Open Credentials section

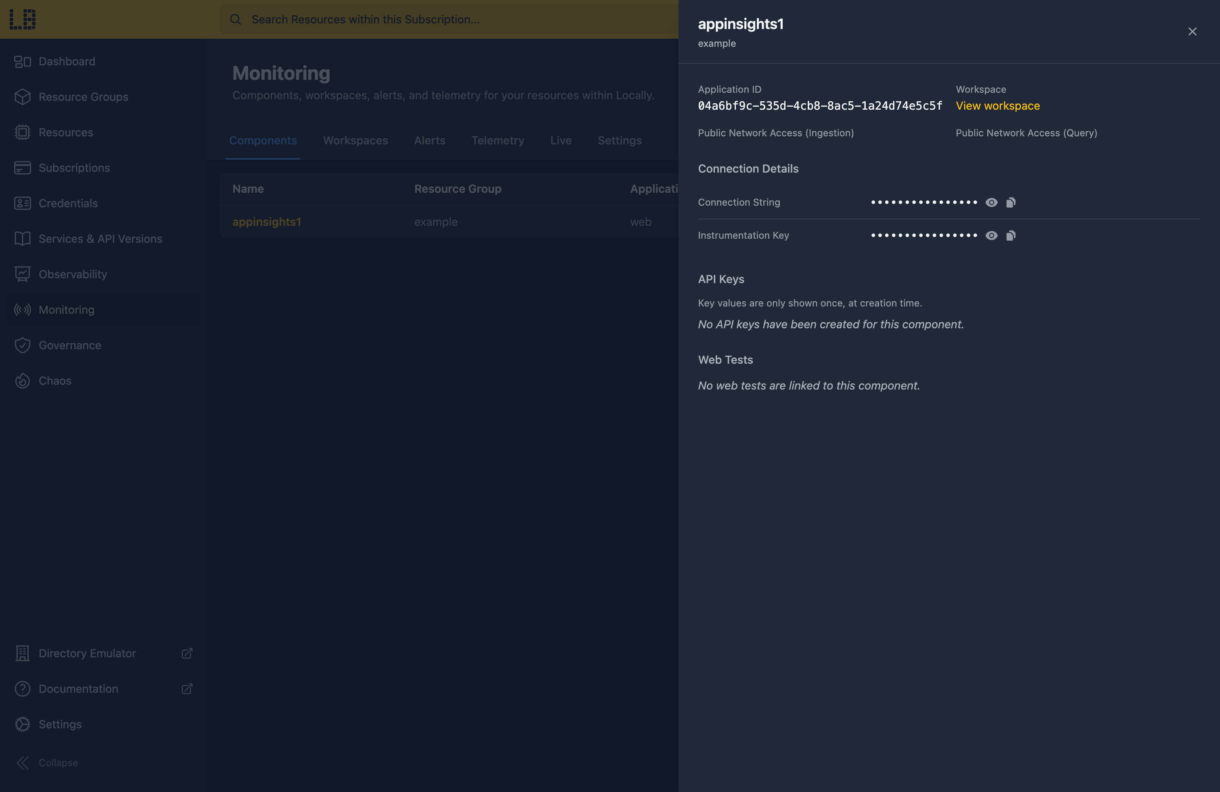pyautogui.click(x=103, y=203)
